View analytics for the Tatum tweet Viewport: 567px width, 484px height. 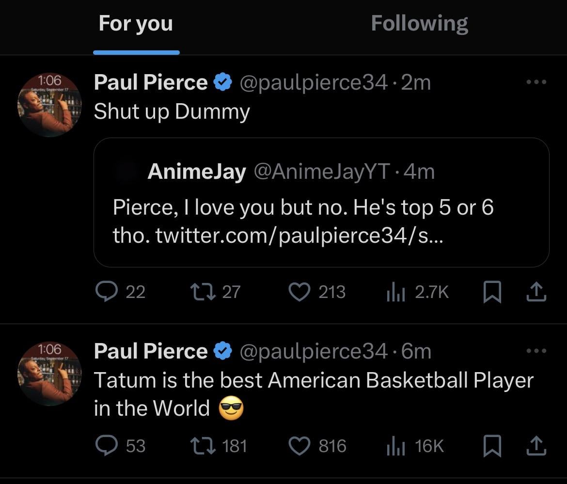395,446
